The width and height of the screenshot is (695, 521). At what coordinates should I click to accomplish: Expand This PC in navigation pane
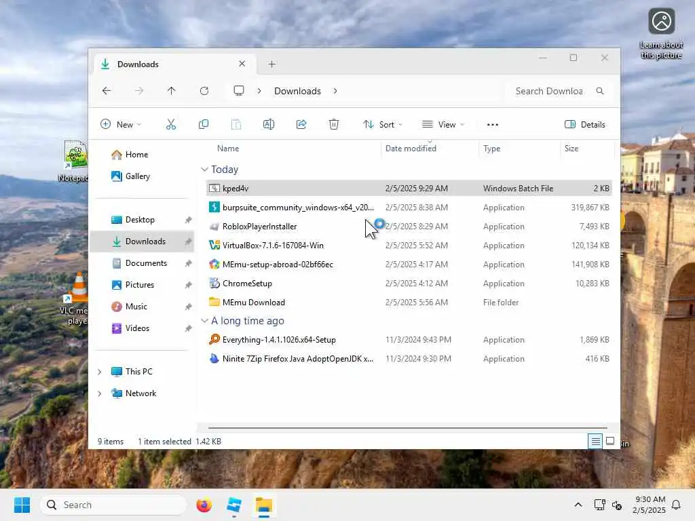[100, 372]
